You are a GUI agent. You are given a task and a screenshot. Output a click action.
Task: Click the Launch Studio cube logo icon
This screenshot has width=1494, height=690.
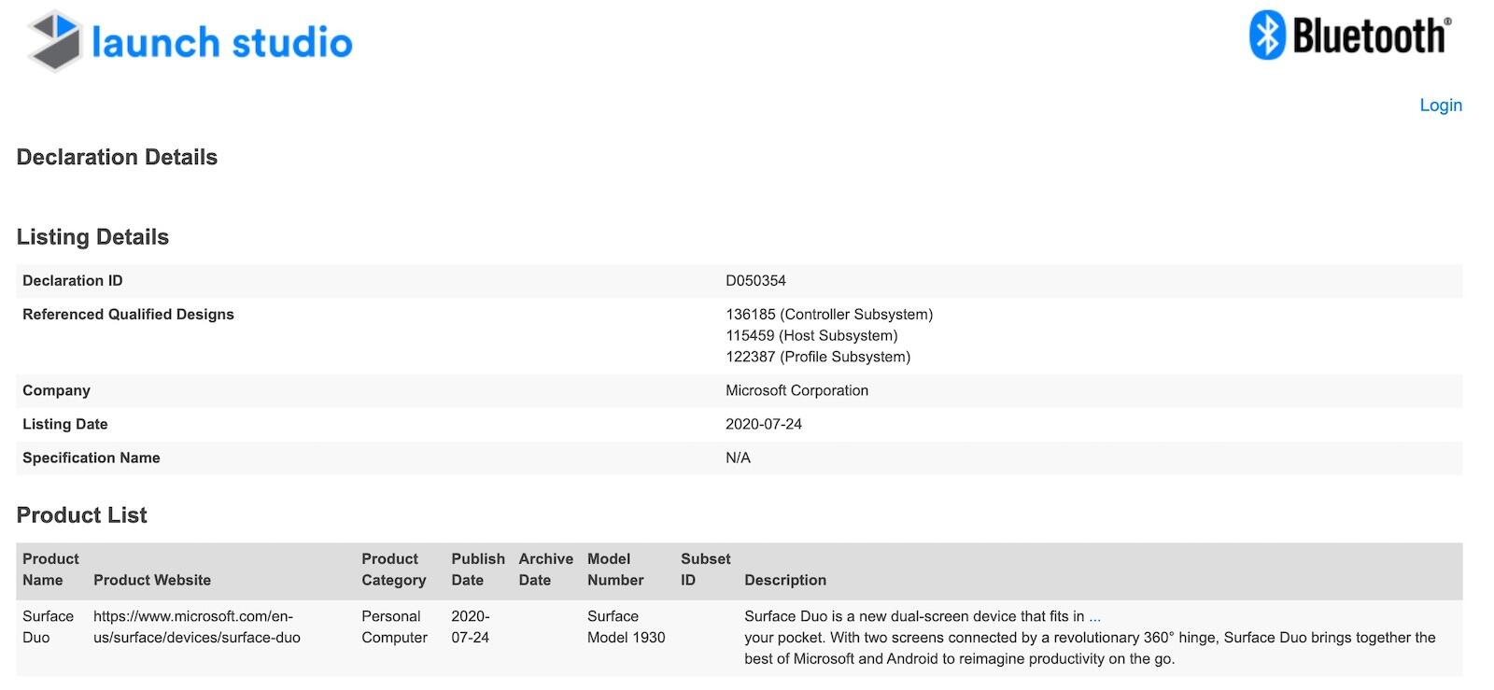pos(54,40)
